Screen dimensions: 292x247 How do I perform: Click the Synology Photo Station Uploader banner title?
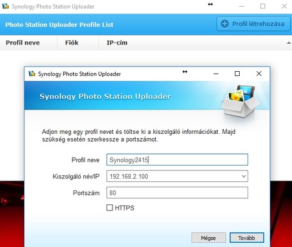105,97
